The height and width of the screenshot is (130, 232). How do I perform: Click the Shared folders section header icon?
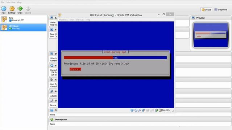pos(52,110)
